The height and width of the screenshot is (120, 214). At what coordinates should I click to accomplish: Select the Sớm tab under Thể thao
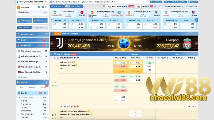pos(21,87)
